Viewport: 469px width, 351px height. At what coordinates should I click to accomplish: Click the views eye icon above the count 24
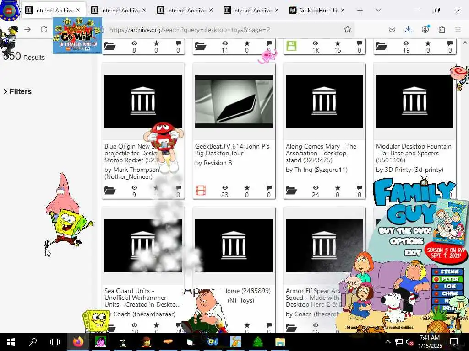[315, 187]
